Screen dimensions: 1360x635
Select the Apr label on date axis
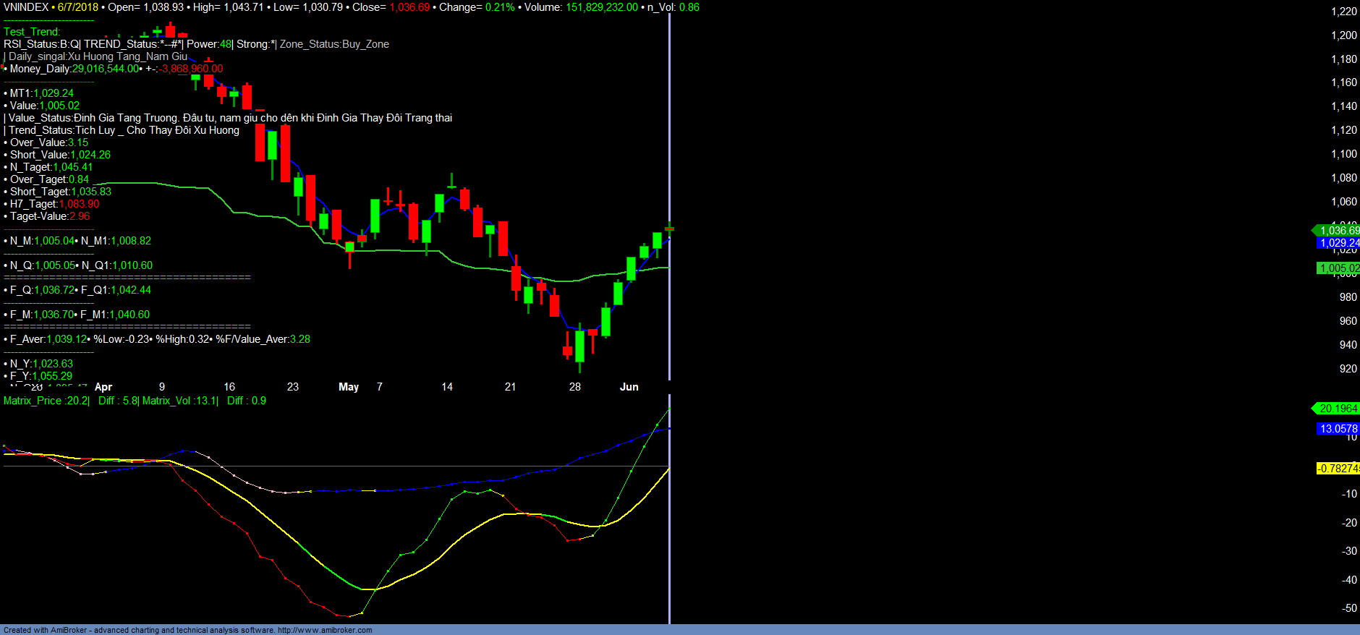103,387
